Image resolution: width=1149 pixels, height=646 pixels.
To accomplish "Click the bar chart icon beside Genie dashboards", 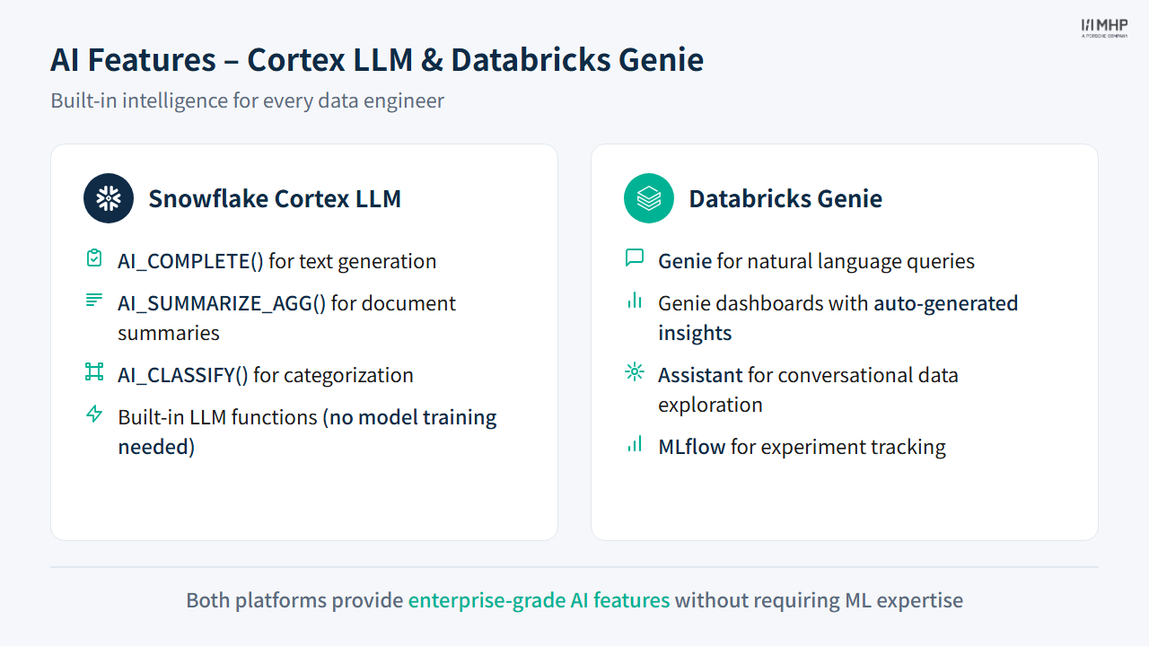I will tap(635, 301).
